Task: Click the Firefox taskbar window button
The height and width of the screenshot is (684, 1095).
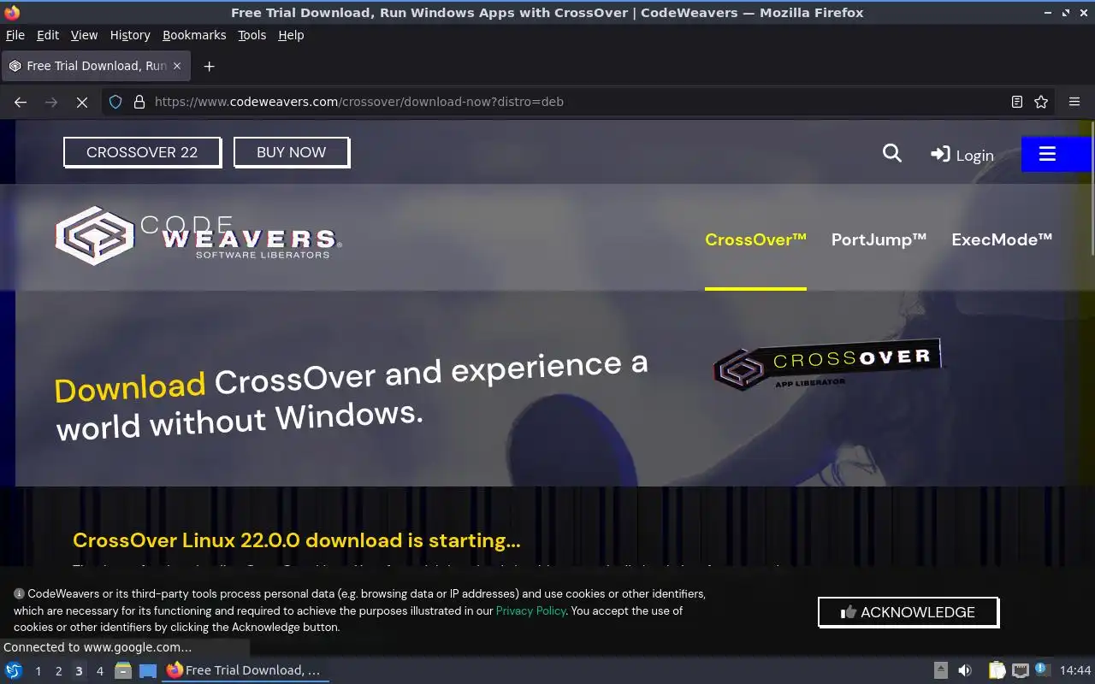Action: tap(246, 670)
